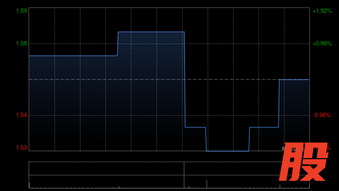
Task: Click the 1.58 price axis label
Action: [22, 44]
